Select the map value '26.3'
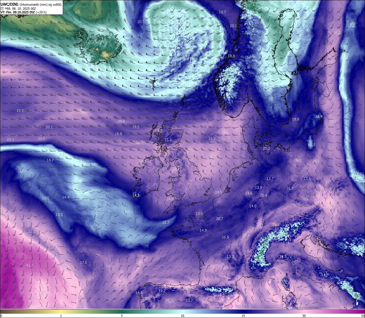 [316, 161]
